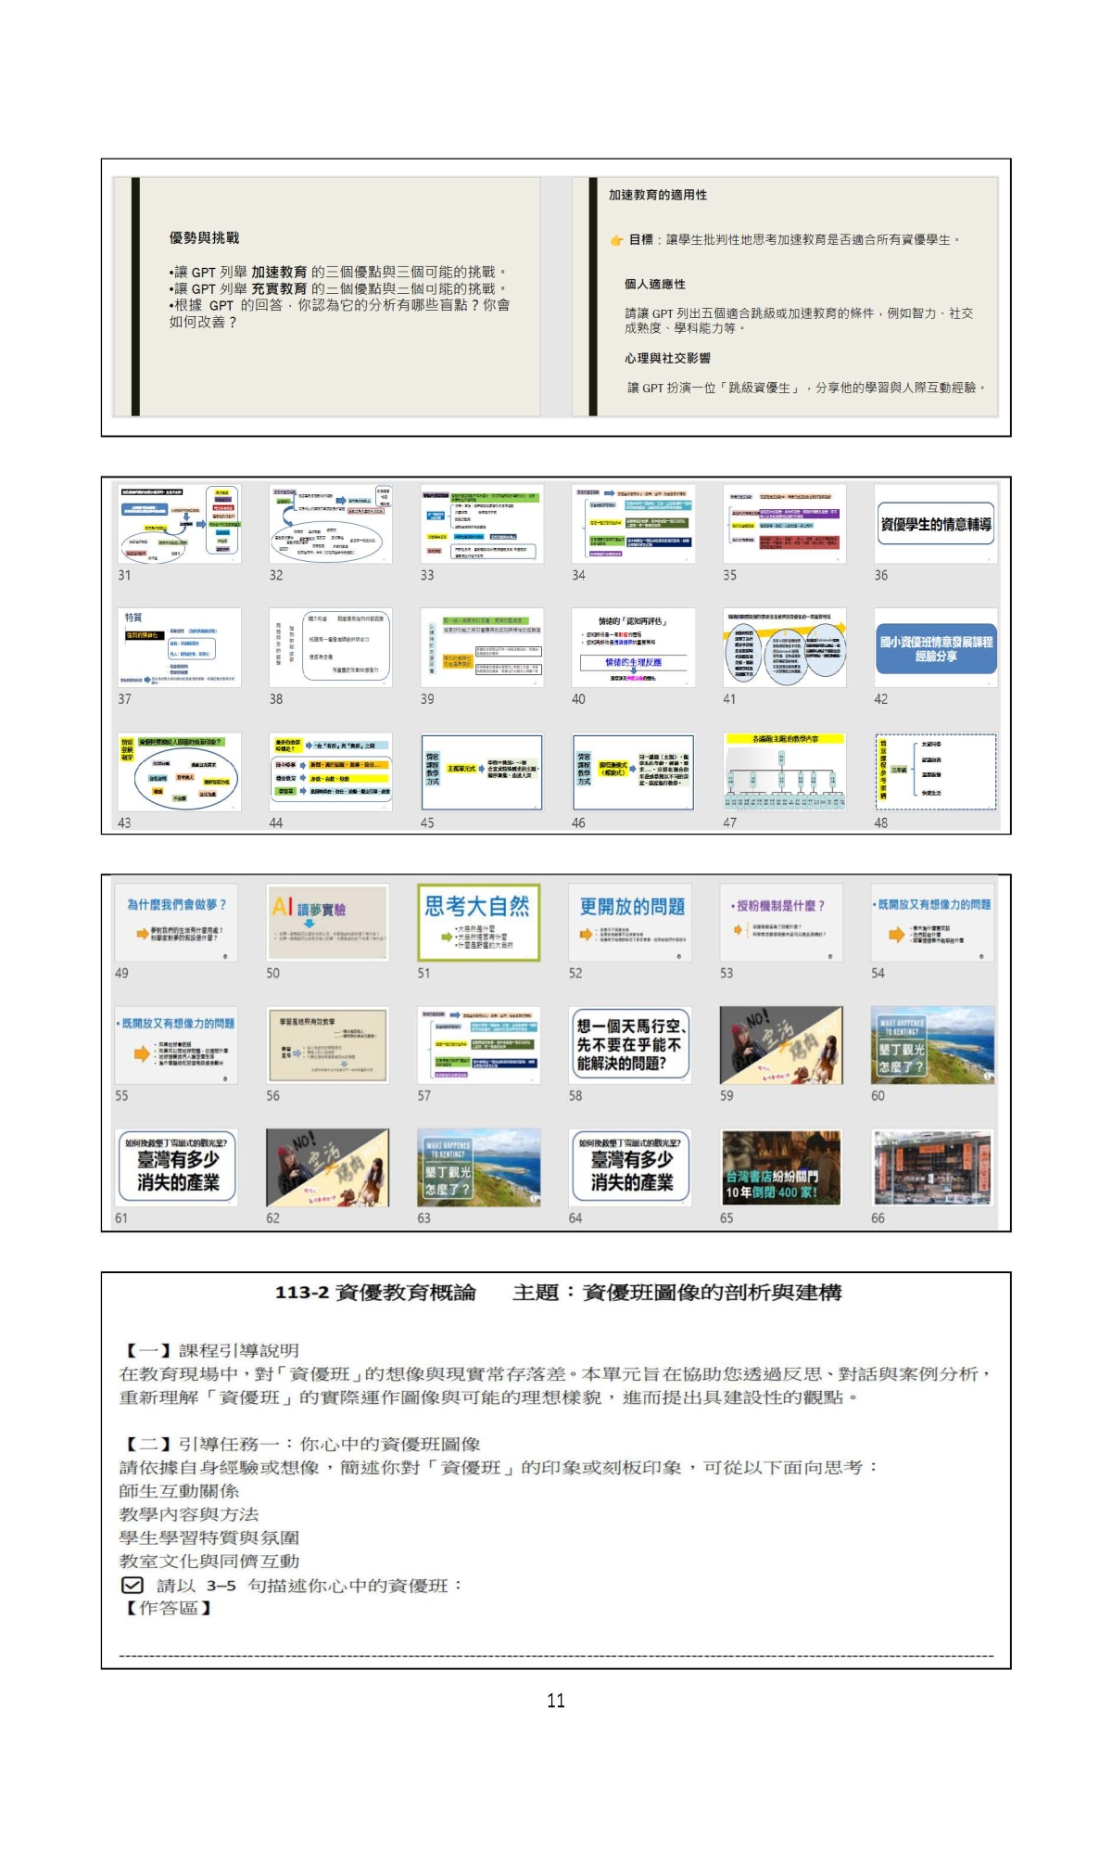Open slide 47 with yellow title banner
1112x1849 pixels.
(784, 771)
